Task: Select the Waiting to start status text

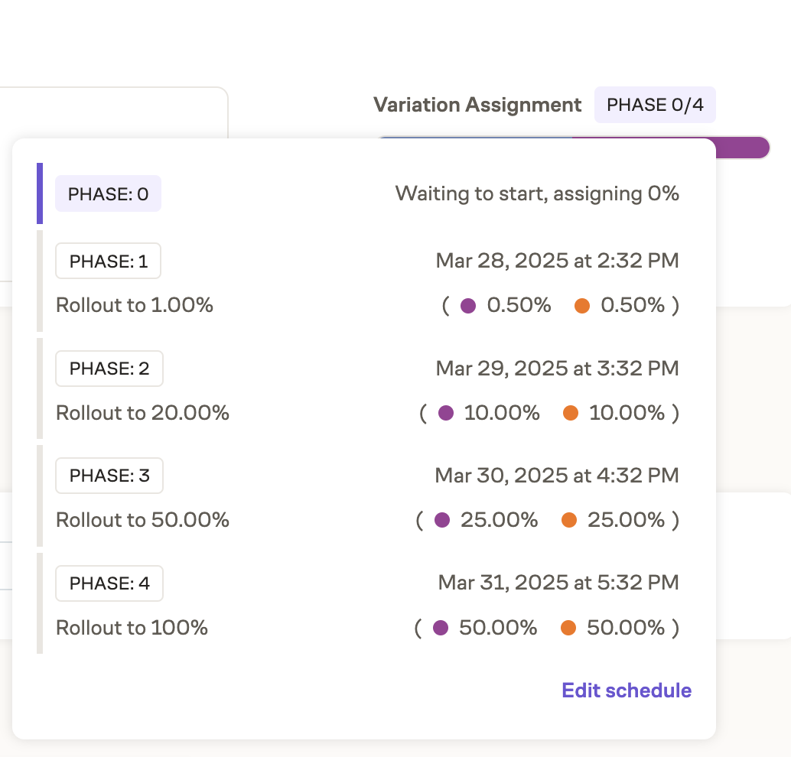Action: [x=536, y=193]
